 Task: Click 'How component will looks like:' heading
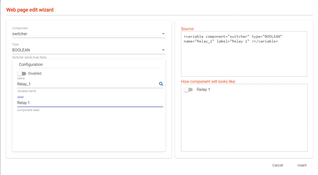[208, 82]
